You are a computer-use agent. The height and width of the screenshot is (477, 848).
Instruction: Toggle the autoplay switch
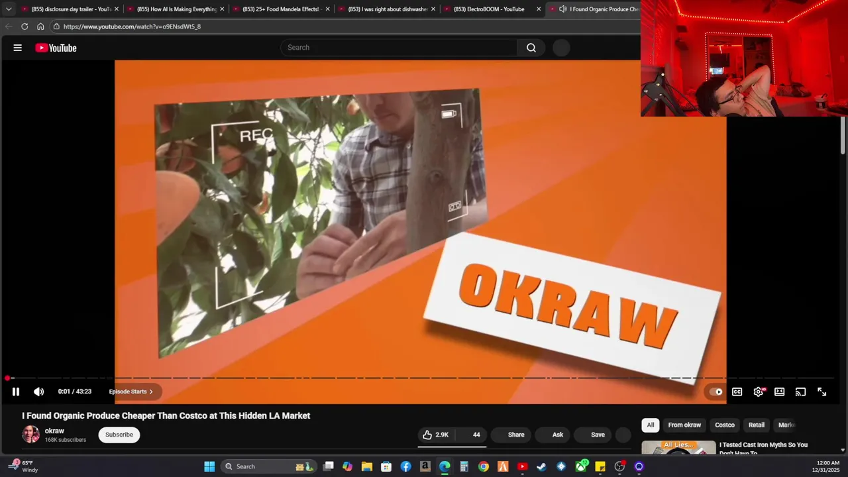pyautogui.click(x=715, y=392)
